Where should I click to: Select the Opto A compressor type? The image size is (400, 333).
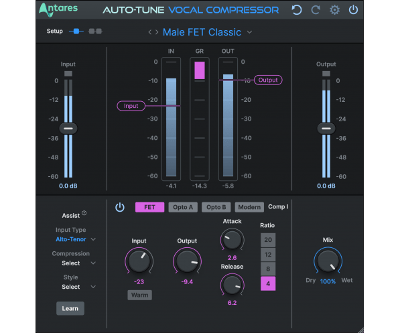pyautogui.click(x=183, y=207)
